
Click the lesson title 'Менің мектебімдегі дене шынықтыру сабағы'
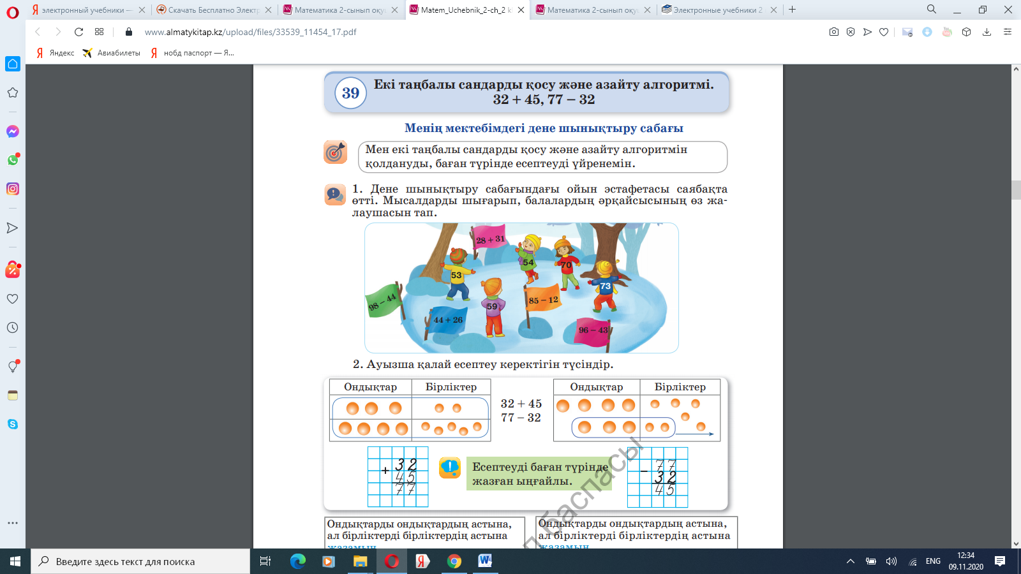pyautogui.click(x=544, y=128)
